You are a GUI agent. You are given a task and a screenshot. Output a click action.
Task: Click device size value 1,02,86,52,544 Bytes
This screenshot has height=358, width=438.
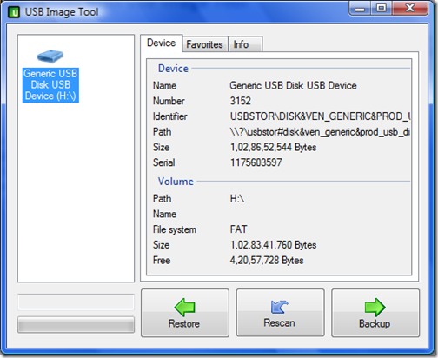[273, 147]
